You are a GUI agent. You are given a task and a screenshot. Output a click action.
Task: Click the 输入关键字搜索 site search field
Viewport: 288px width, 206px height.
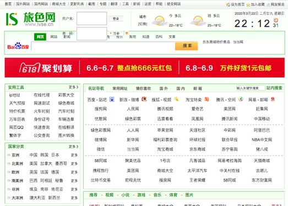click(x=251, y=88)
